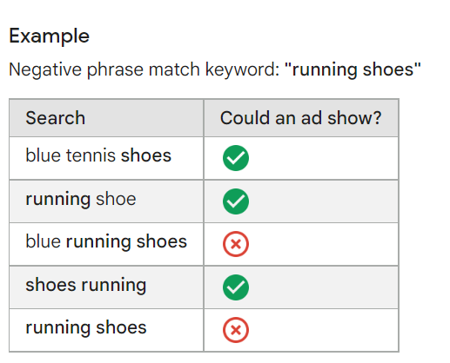Click the 'Could an ad show?' header
The width and height of the screenshot is (450, 363).
300,118
